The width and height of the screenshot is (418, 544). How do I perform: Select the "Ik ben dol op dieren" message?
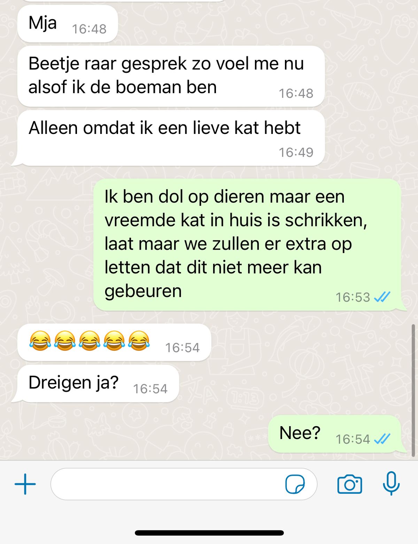[x=250, y=244]
